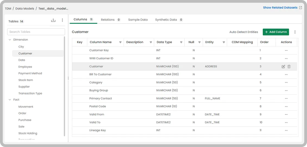Filter by Description header icon
Screen dimensions: 307x147
(151, 42)
